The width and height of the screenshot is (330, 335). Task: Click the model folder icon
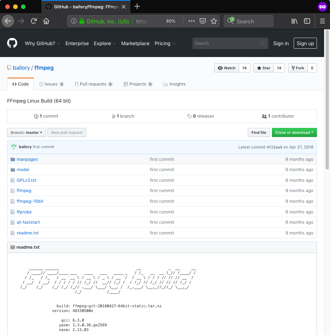point(13,169)
